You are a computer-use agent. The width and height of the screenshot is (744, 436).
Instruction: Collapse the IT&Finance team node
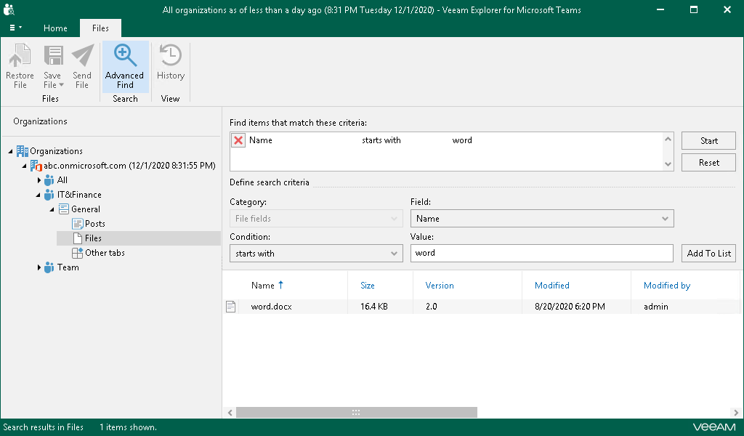(39, 195)
